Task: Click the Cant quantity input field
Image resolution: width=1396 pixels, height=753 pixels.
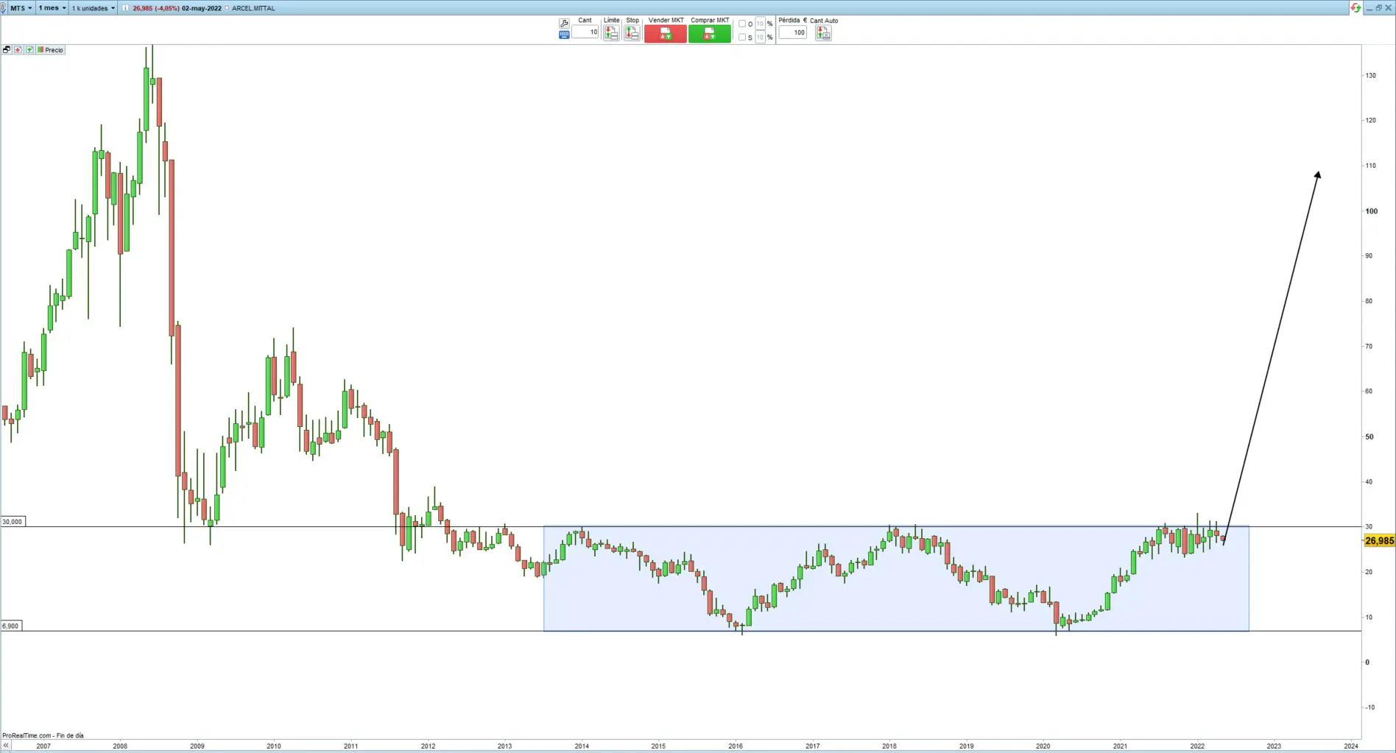Action: (585, 32)
